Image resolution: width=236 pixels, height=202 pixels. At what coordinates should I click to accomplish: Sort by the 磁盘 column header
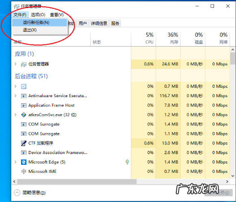tap(193, 39)
